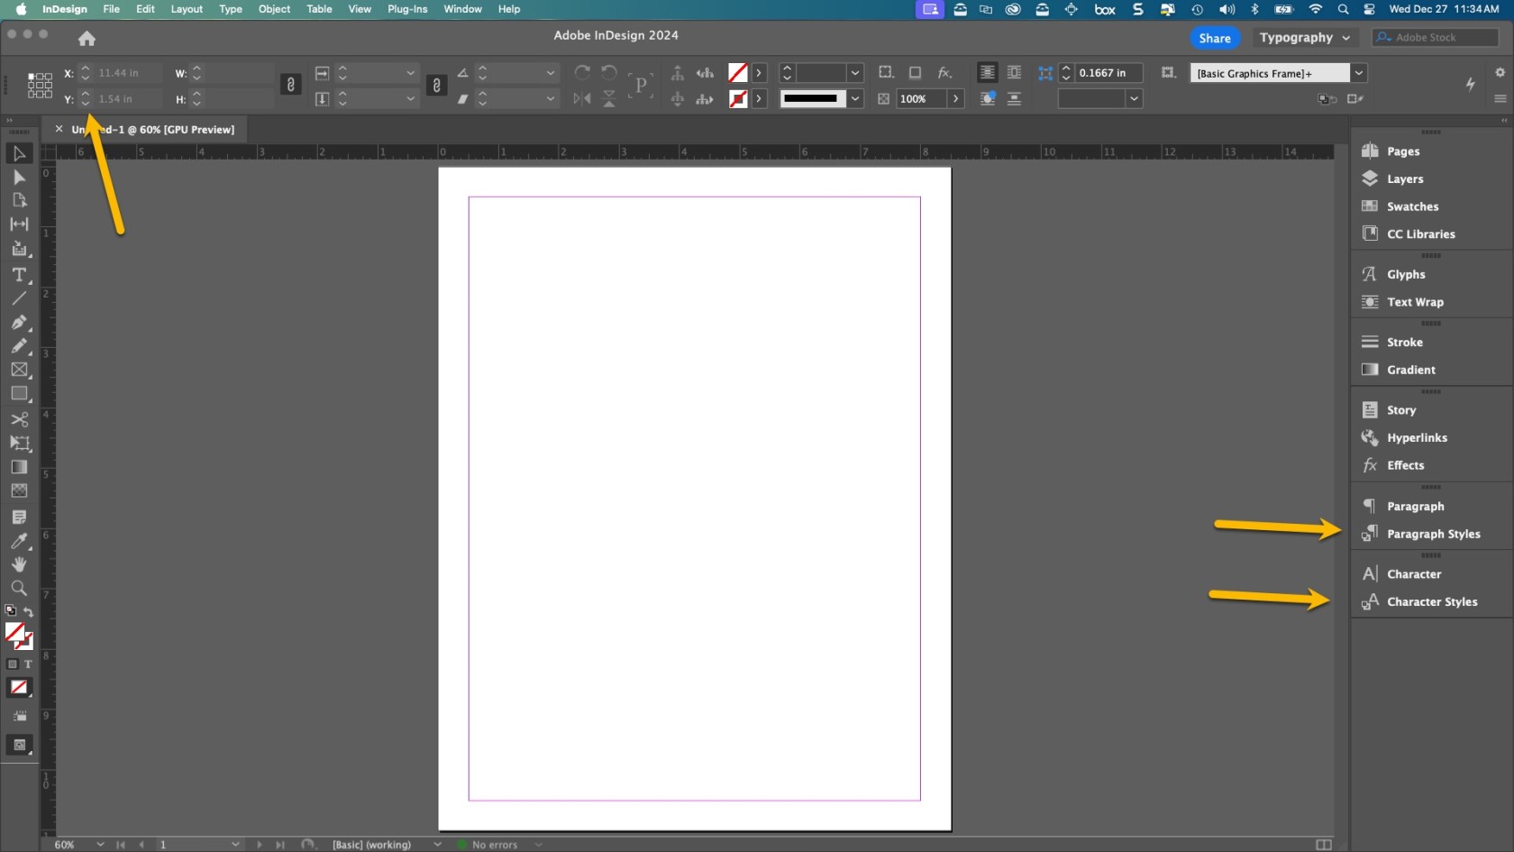
Task: Toggle the Apply None button
Action: [19, 687]
